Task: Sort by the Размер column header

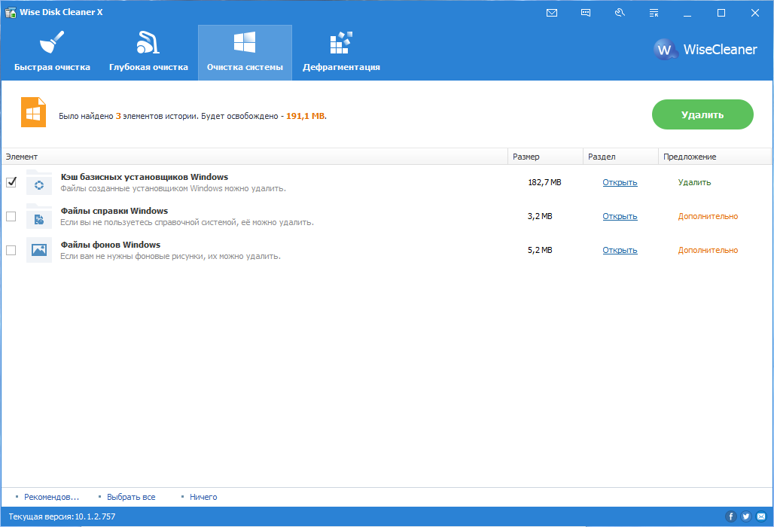Action: coord(545,157)
